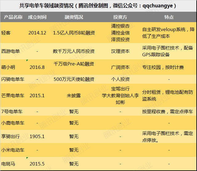Click the product name 7号电单车
The height and width of the screenshot is (171, 197).
12,112
